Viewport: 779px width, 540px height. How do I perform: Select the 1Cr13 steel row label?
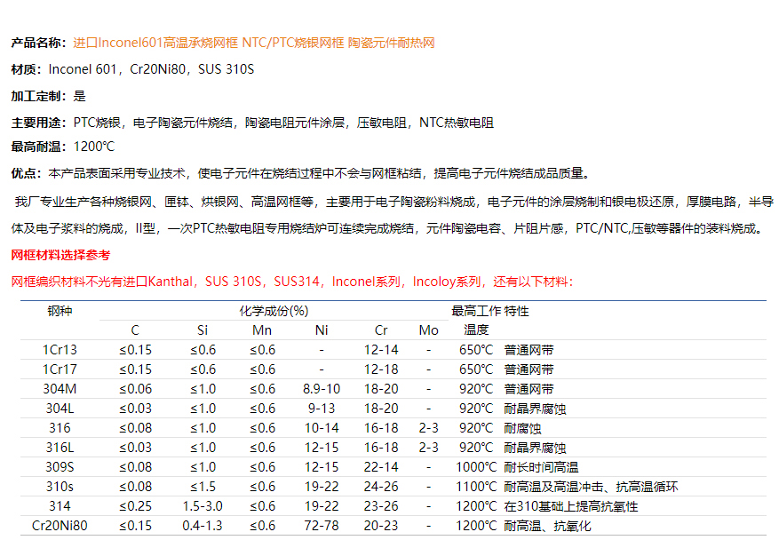(60, 350)
